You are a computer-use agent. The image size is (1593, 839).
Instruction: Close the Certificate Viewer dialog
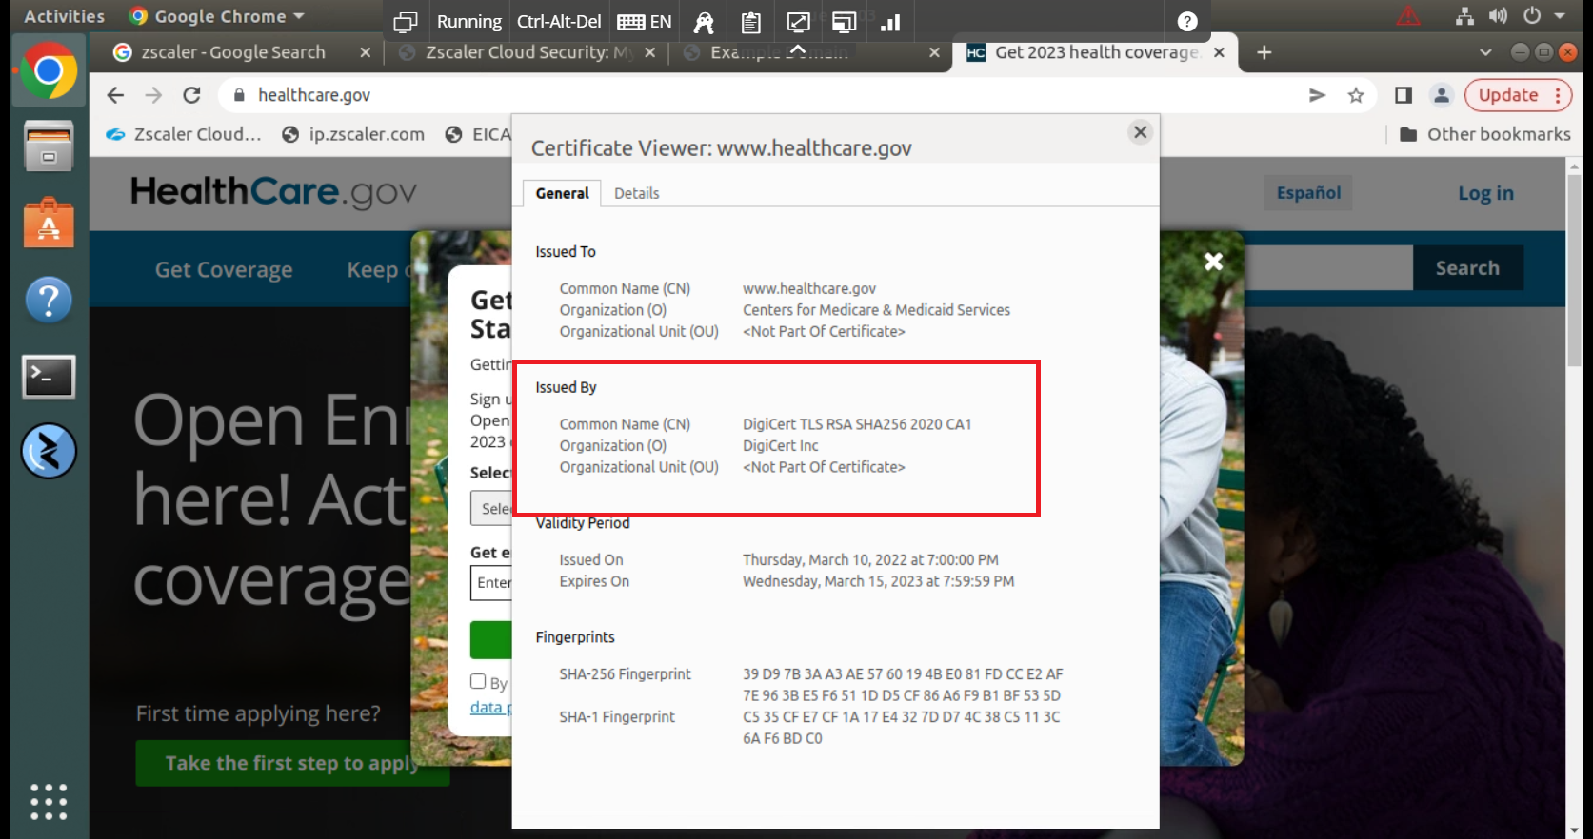pos(1141,132)
